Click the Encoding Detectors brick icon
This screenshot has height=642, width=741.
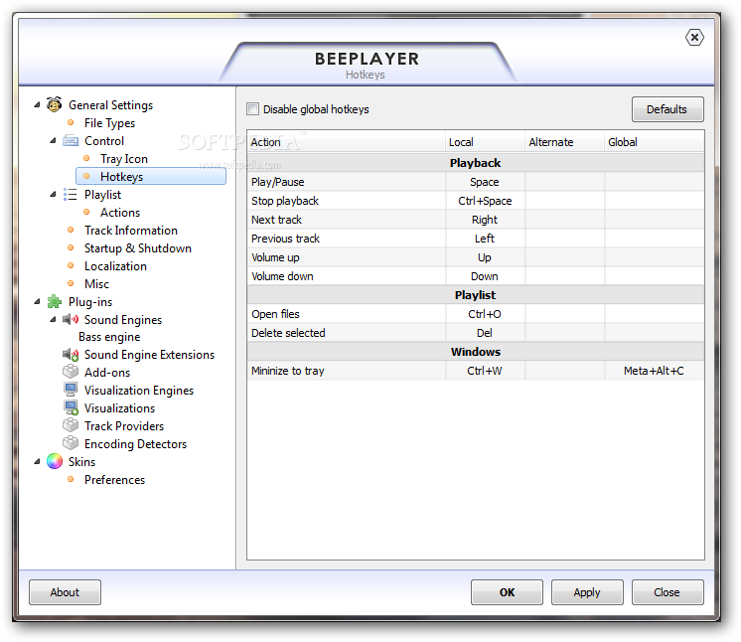click(71, 443)
